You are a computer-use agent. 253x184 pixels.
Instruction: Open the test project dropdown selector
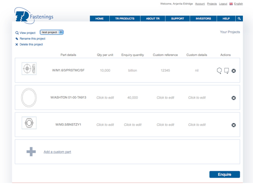click(x=52, y=32)
